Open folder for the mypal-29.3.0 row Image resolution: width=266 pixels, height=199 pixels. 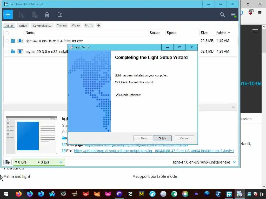pos(13,51)
